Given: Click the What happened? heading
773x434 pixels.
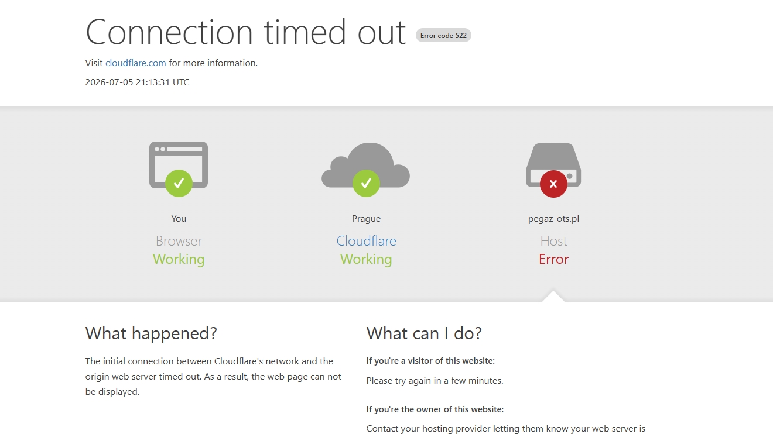Looking at the screenshot, I should point(151,333).
